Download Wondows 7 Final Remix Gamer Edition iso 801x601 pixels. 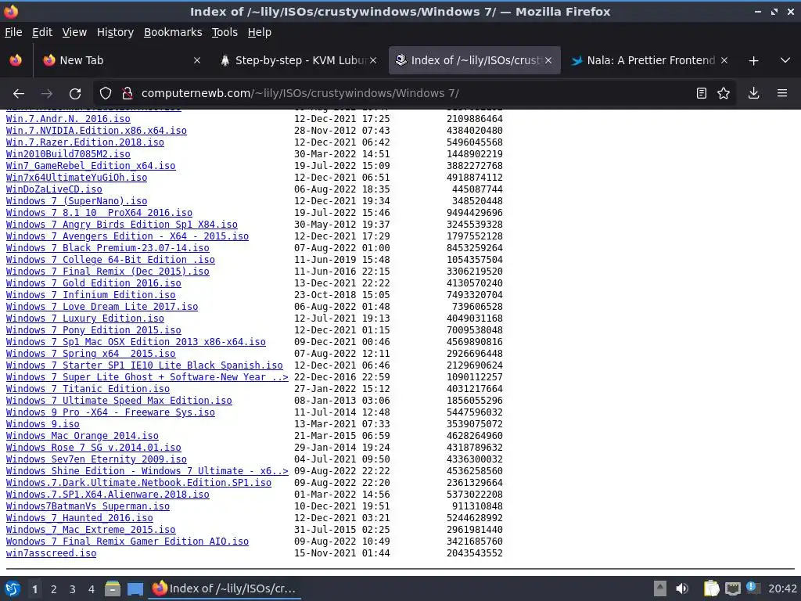(128, 542)
